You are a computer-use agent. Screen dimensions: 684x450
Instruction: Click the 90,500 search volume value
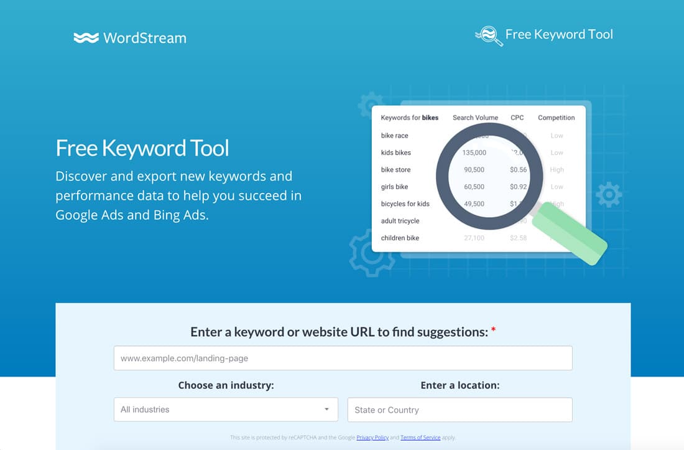474,169
